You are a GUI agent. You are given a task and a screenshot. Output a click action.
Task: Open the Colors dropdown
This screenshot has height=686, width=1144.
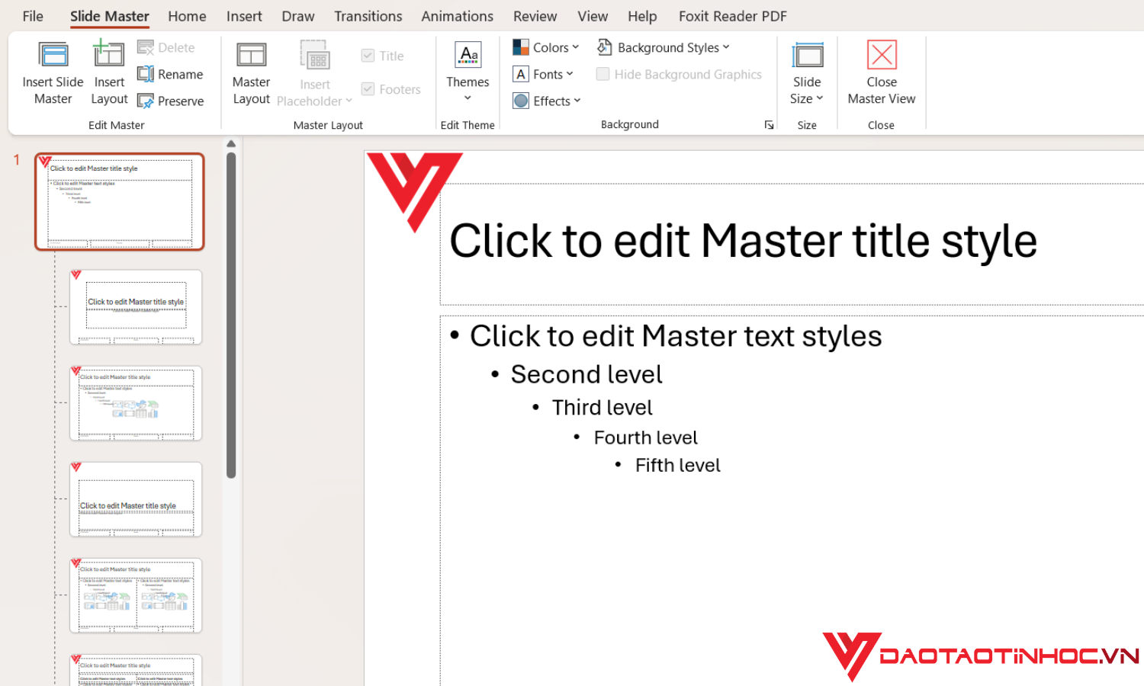pos(545,46)
